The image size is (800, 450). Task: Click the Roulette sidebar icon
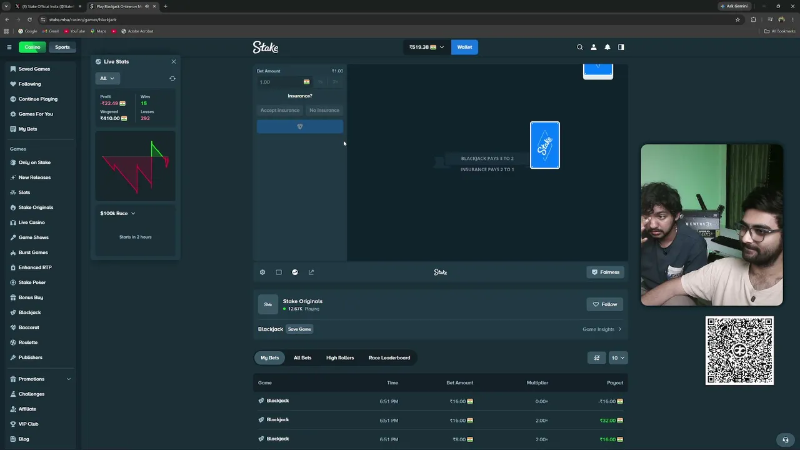pyautogui.click(x=13, y=342)
